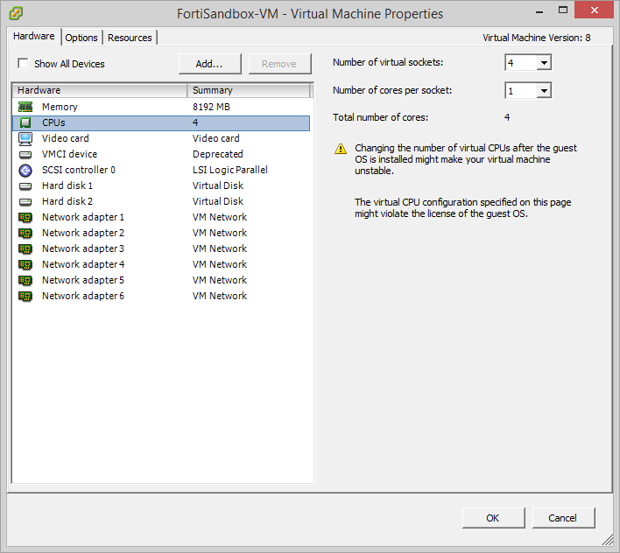This screenshot has height=553, width=620.
Task: Open the virtual sockets dropdown
Action: [543, 63]
